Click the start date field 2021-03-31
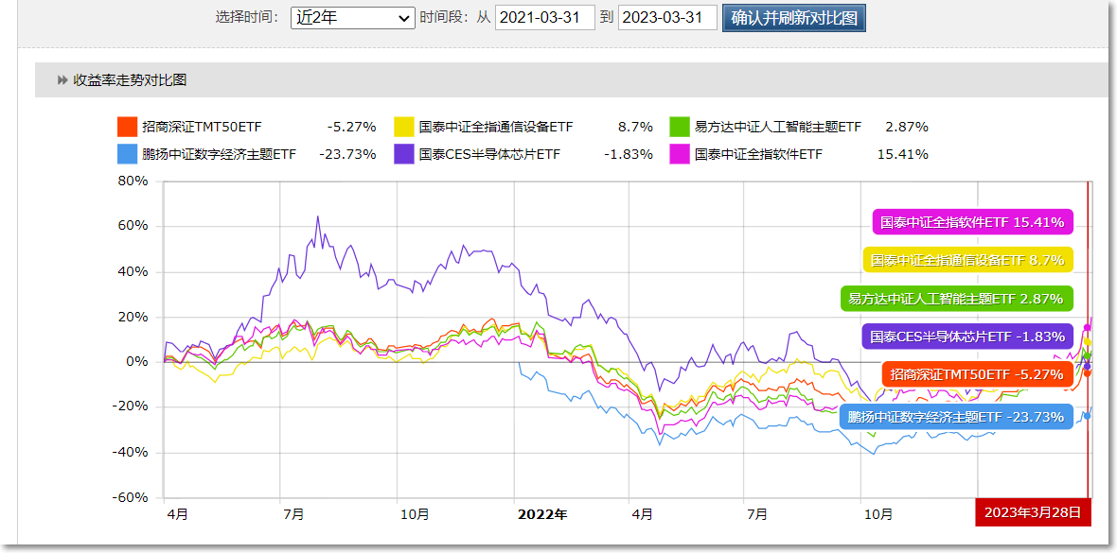 [545, 18]
